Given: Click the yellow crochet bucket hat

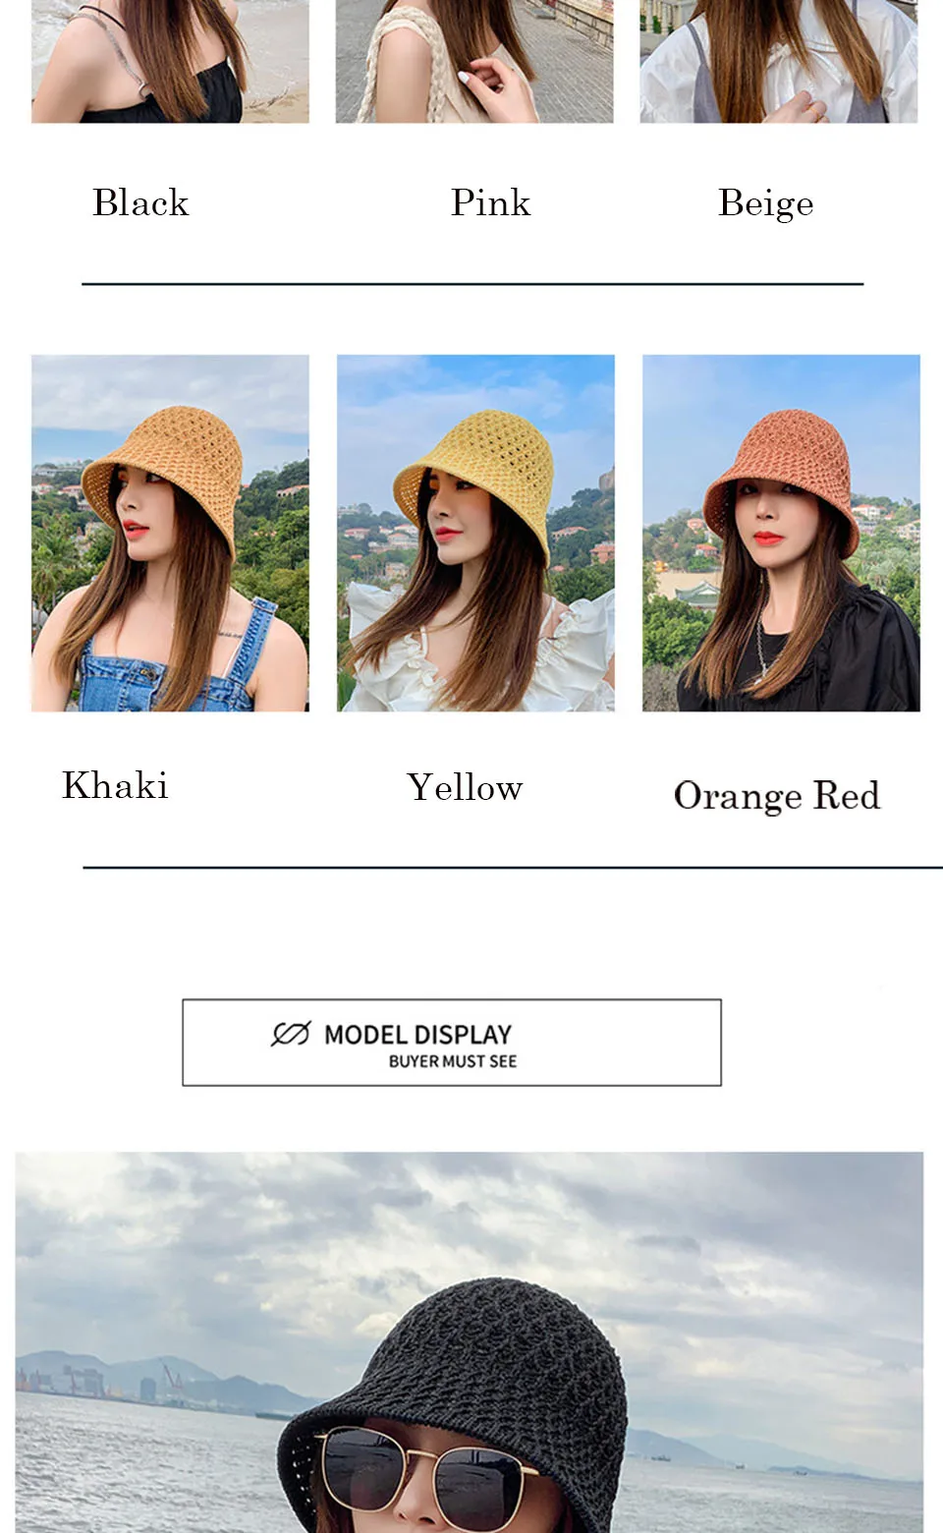Looking at the screenshot, I should tap(475, 479).
